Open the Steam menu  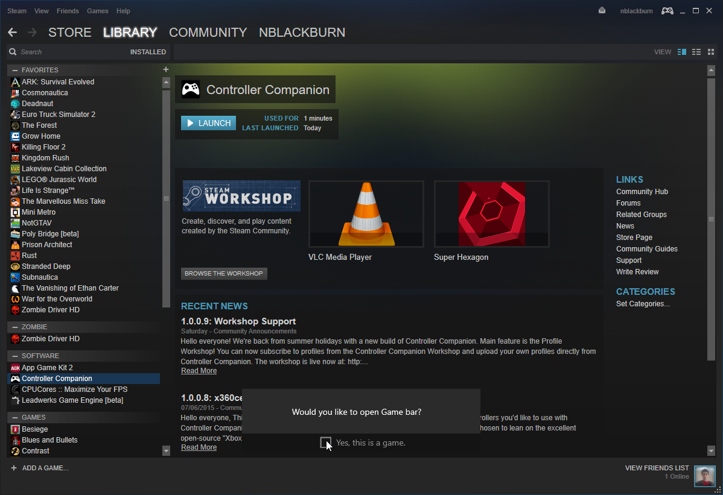[17, 11]
